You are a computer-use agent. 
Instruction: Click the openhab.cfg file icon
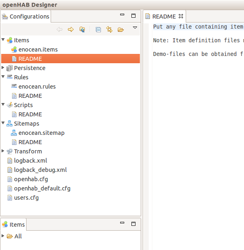click(x=10, y=179)
